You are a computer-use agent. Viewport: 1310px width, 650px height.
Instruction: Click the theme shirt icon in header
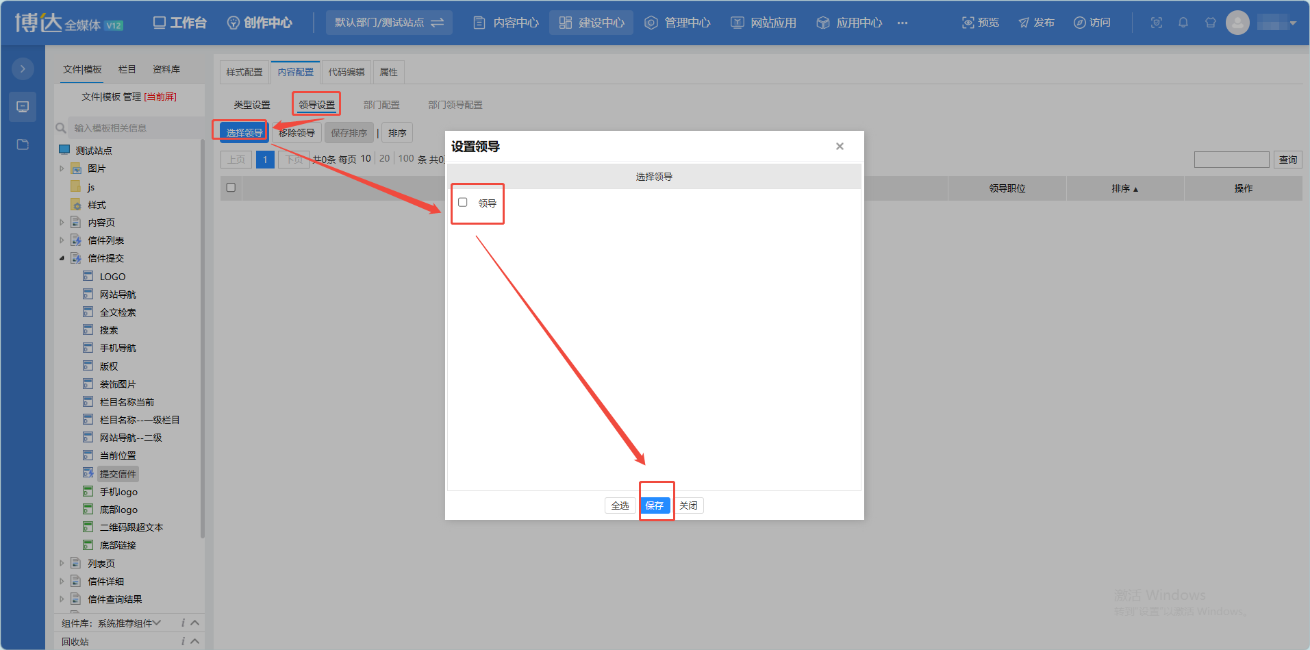point(1211,23)
